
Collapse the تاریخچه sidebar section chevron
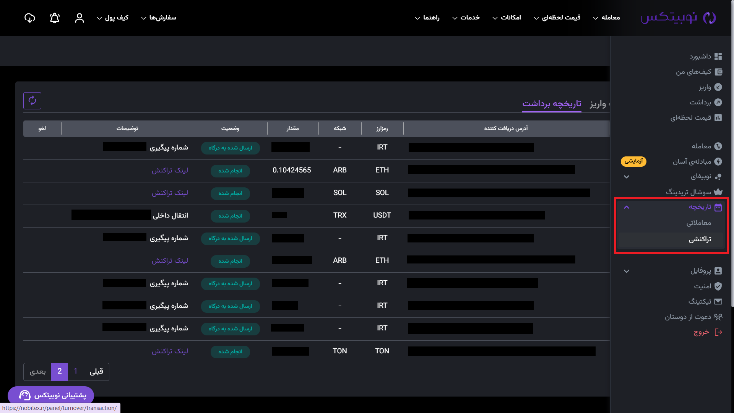(x=626, y=207)
